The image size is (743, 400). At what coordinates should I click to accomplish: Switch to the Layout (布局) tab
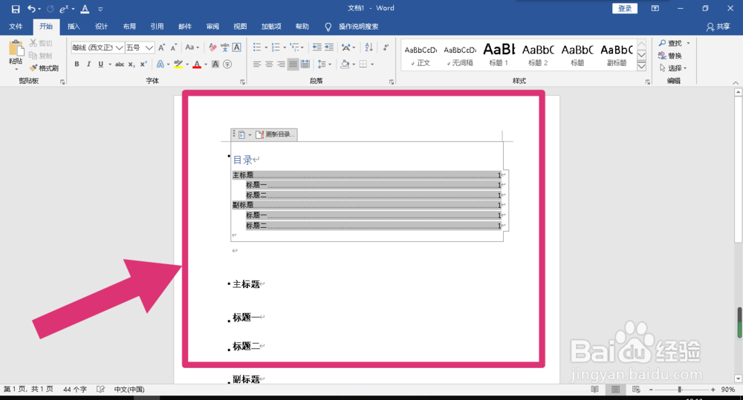[x=129, y=27]
